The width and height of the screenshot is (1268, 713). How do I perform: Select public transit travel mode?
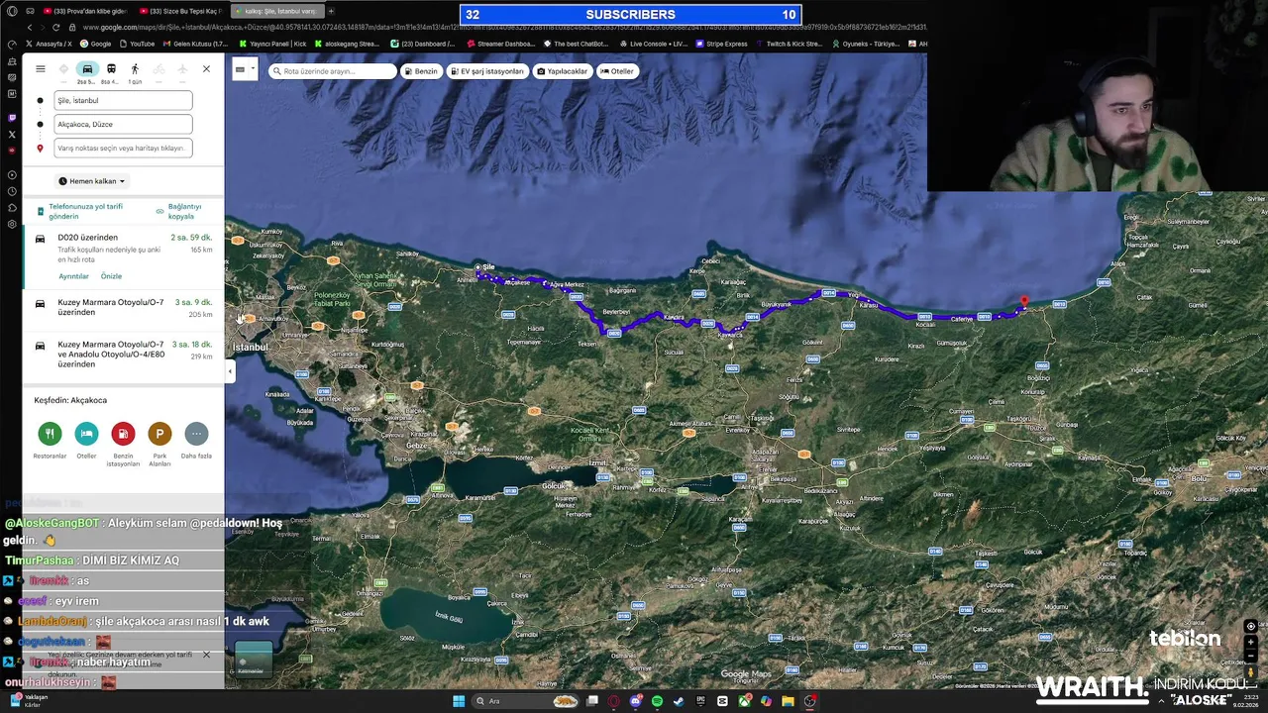(x=111, y=69)
